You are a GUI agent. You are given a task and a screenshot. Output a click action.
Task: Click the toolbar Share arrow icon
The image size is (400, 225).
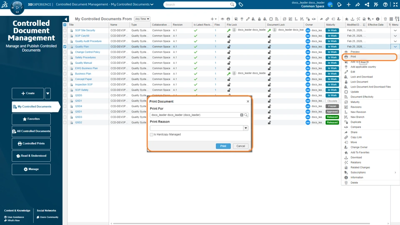click(x=321, y=19)
